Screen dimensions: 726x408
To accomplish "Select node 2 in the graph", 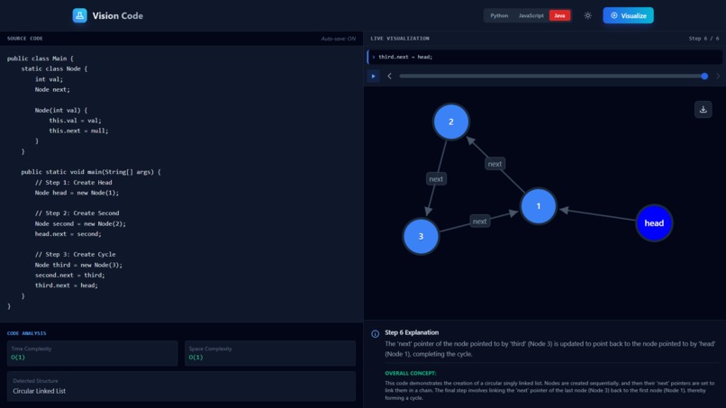I will point(450,122).
